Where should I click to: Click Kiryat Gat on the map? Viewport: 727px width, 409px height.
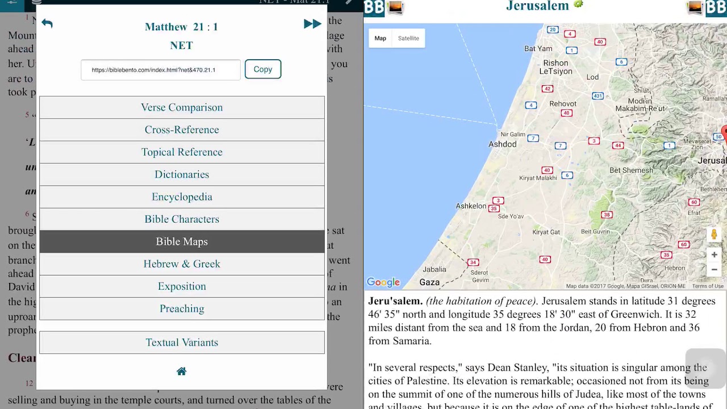click(546, 232)
